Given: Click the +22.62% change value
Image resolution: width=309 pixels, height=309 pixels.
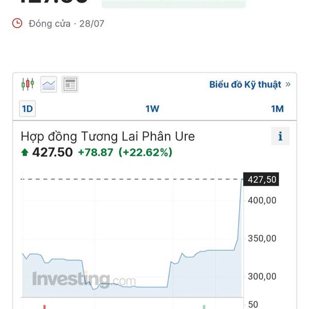Looking at the screenshot, I should (x=145, y=152).
